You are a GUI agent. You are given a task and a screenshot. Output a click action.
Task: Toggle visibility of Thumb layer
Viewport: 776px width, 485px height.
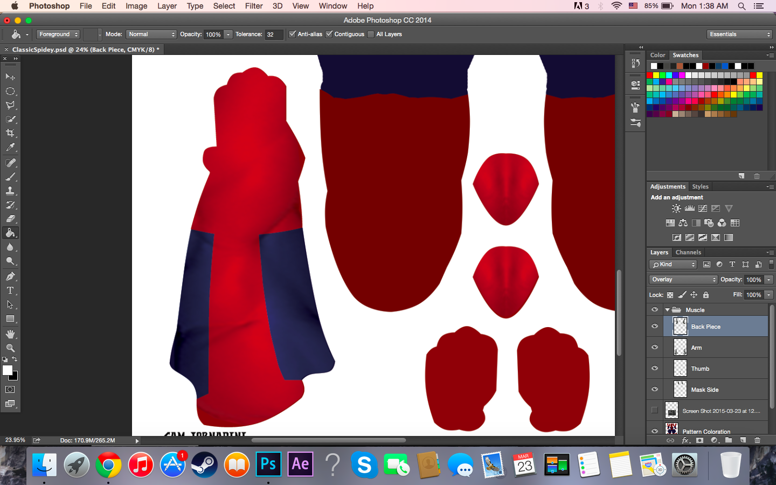click(655, 369)
